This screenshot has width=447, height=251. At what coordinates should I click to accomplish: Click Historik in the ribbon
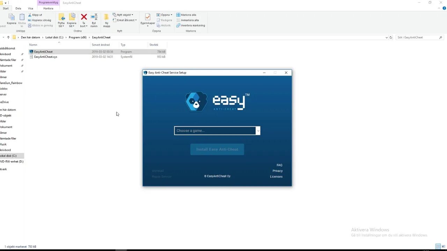click(164, 25)
